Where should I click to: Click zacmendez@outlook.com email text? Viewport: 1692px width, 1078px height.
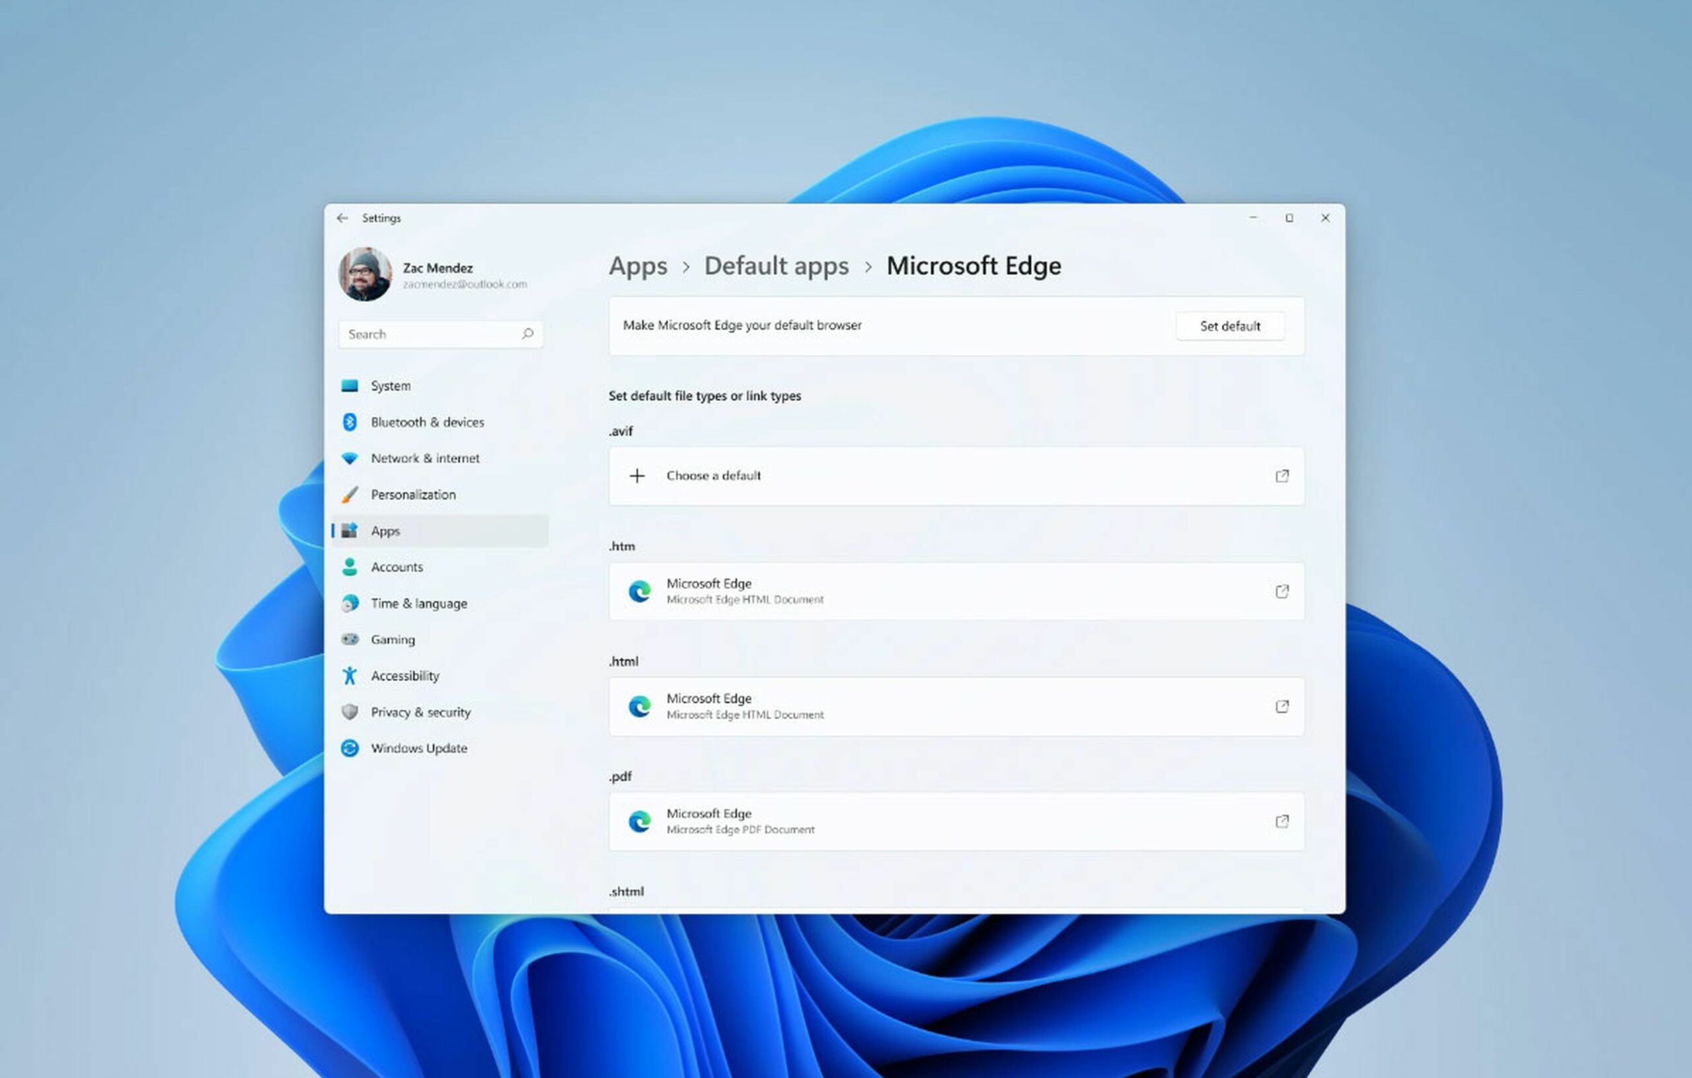(465, 285)
